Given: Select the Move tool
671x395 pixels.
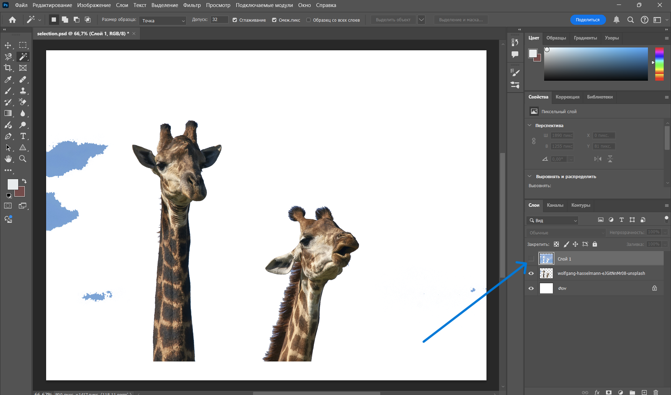Looking at the screenshot, I should tap(8, 45).
